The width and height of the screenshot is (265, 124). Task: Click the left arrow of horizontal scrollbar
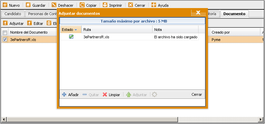(4, 120)
